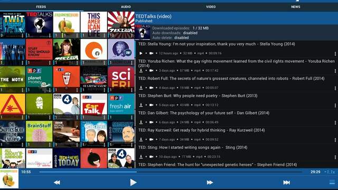The height and width of the screenshot is (190, 338).
Task: Open overflow menu for Dan Gilbert episode
Action: 335,122
